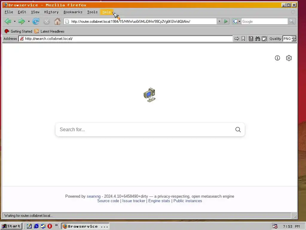Open the search engine selector dropdown
This screenshot has height=230, width=306.
pyautogui.click(x=237, y=21)
